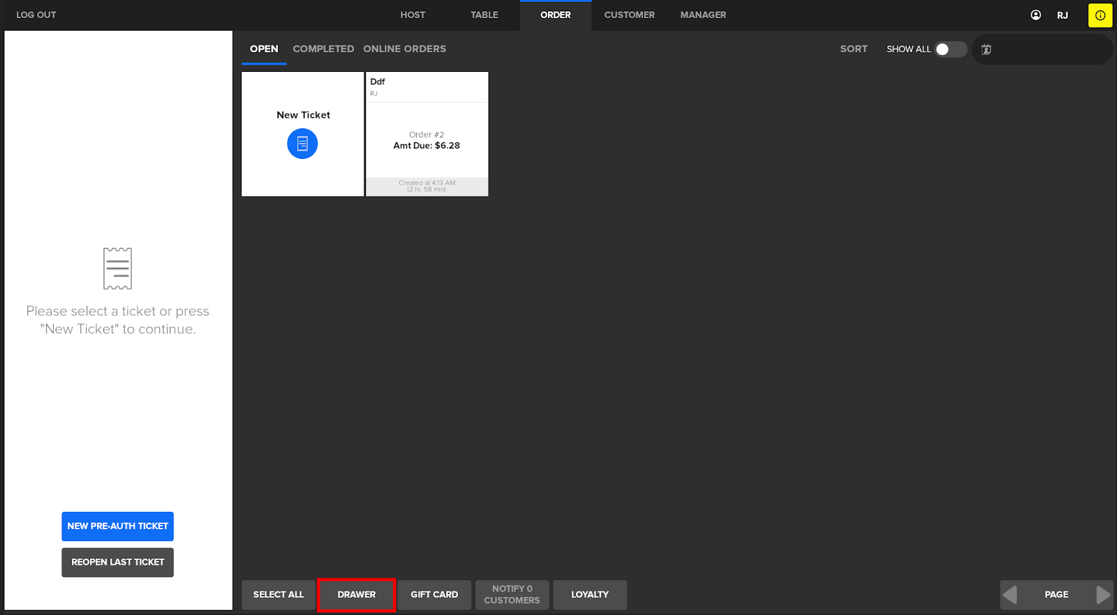This screenshot has width=1117, height=615.
Task: Switch to the Completed tab
Action: (x=323, y=49)
